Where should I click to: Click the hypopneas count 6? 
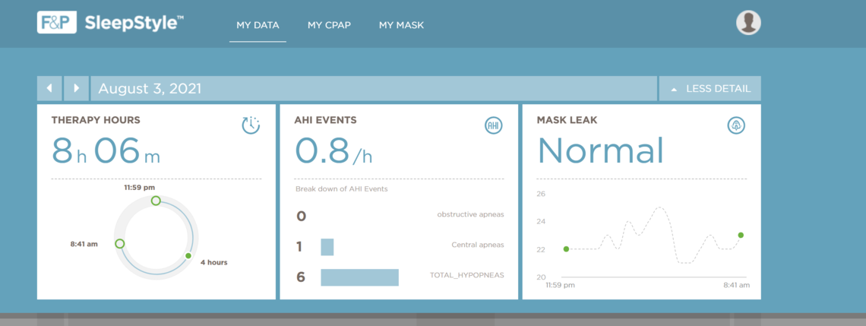tap(301, 277)
